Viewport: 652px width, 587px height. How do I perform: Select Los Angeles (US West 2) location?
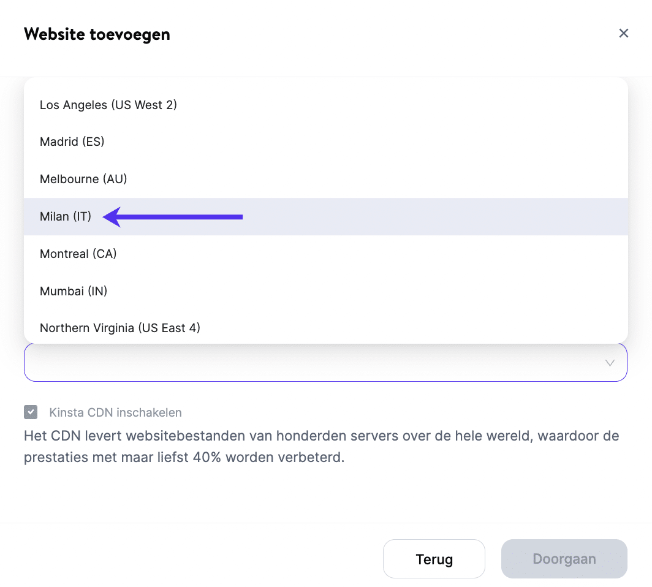click(x=108, y=105)
